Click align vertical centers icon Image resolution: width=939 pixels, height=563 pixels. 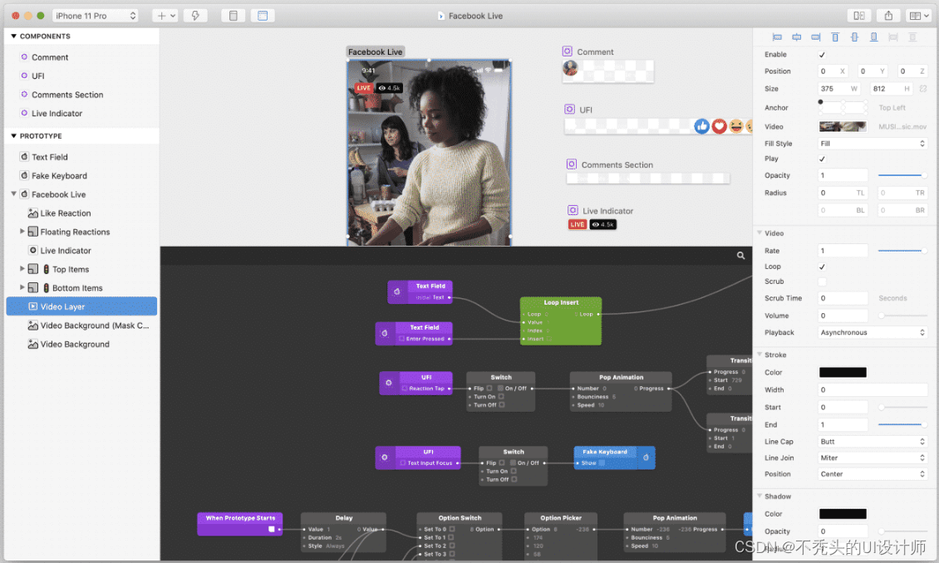pos(854,37)
